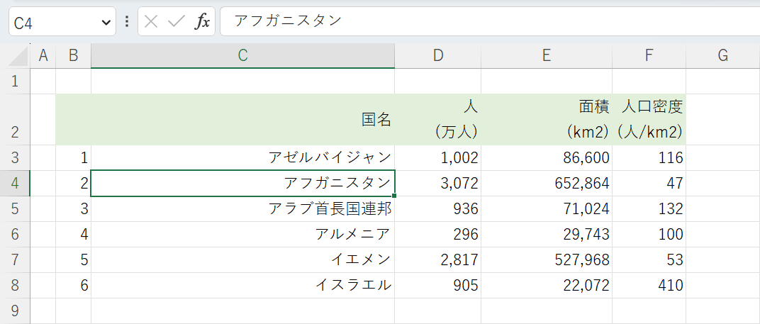Click the cell containing アラブ首長国連邦
760x324 pixels.
(242, 209)
